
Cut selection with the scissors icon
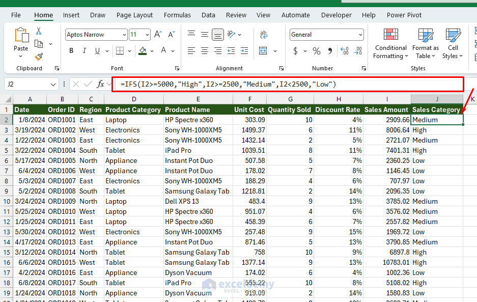[39, 31]
